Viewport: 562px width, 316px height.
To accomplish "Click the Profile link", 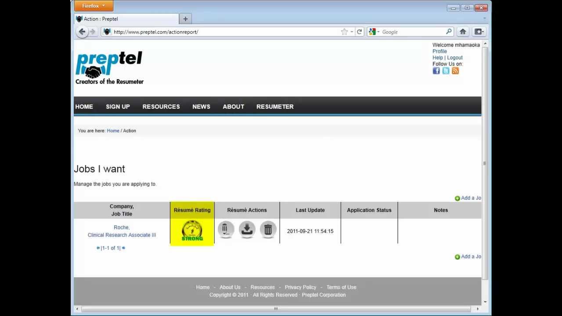I will pos(440,51).
